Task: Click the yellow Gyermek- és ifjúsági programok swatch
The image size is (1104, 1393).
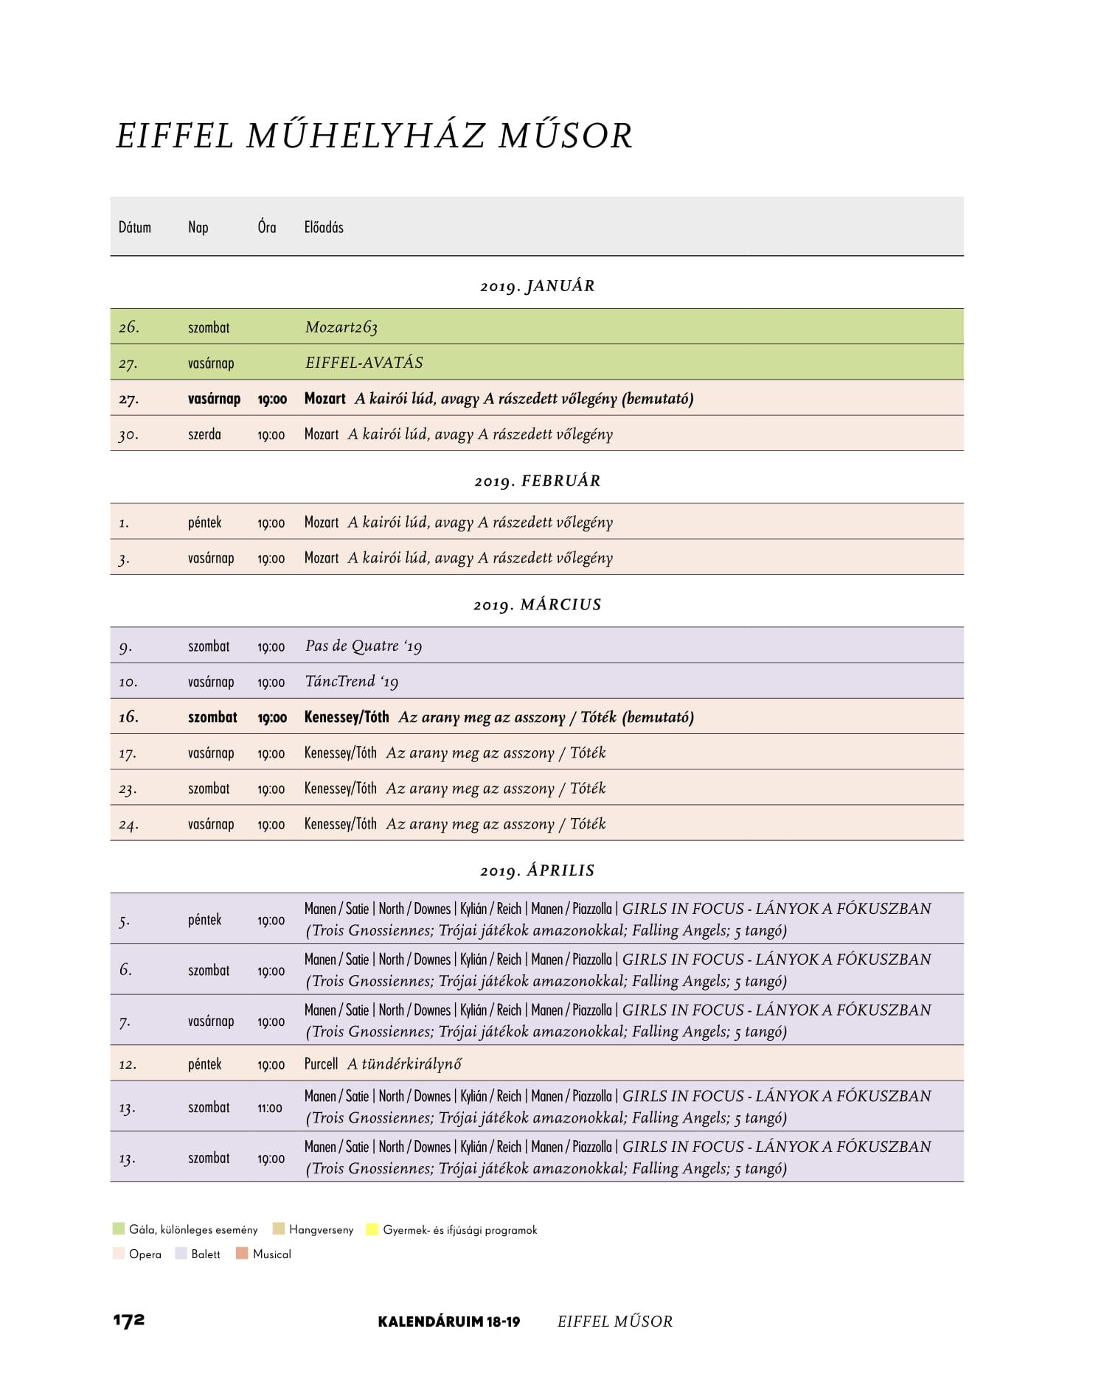Action: [372, 1229]
